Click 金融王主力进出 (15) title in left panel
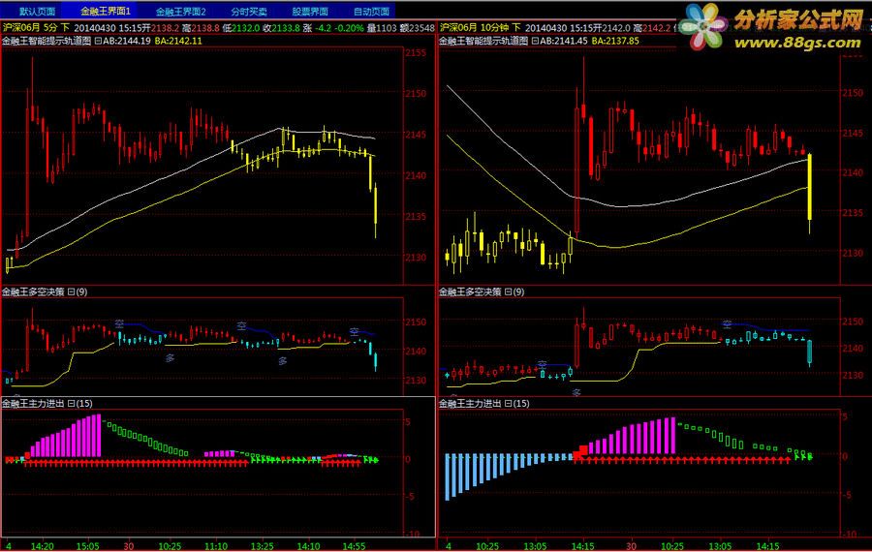 (47, 403)
